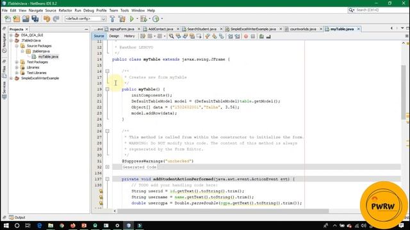Close the Projects panel
The width and height of the screenshot is (410, 230).
click(x=27, y=29)
